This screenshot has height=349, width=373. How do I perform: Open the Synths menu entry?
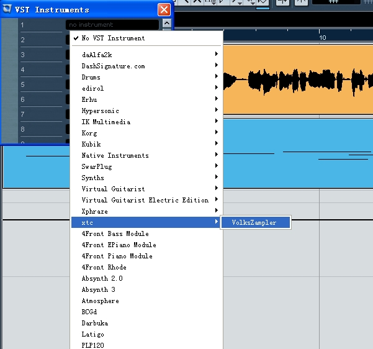click(x=146, y=178)
